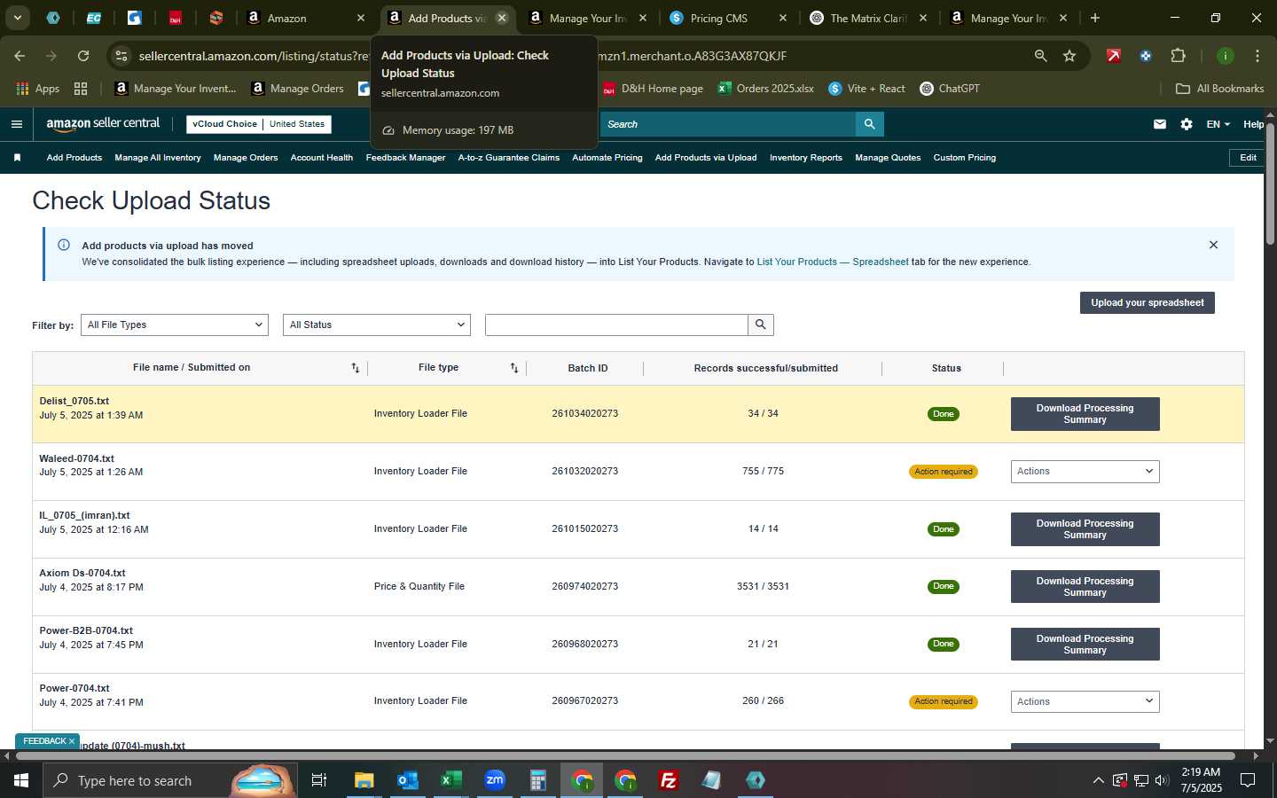This screenshot has height=798, width=1277.
Task: Open Inventory Reports menu item
Action: [806, 158]
